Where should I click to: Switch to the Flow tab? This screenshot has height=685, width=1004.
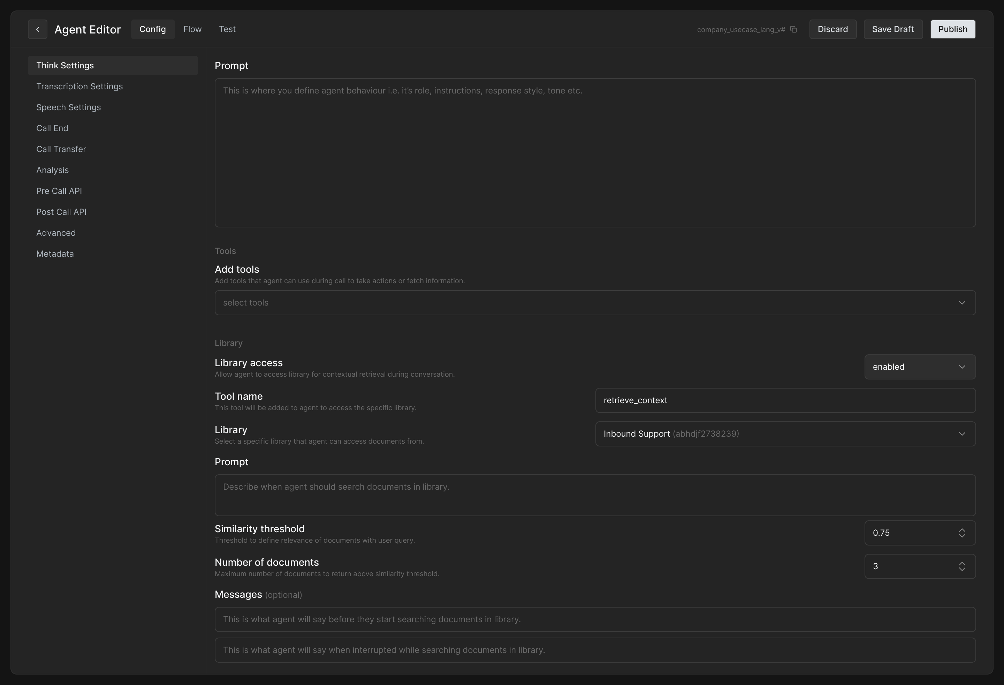pyautogui.click(x=192, y=29)
